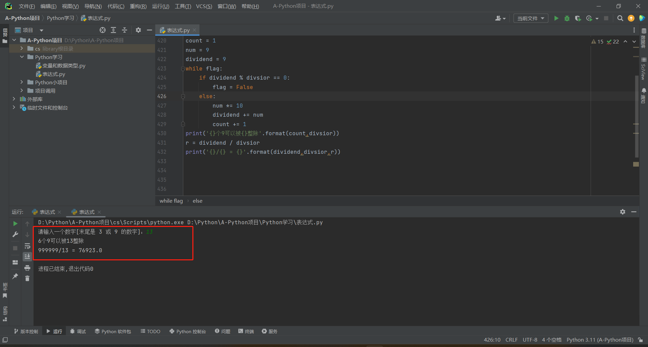Click the green Run button in top toolbar
Image resolution: width=648 pixels, height=347 pixels.
click(556, 18)
